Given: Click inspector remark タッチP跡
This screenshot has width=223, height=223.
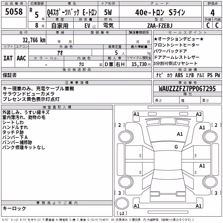Looking at the screenshot, I should point(13,132).
